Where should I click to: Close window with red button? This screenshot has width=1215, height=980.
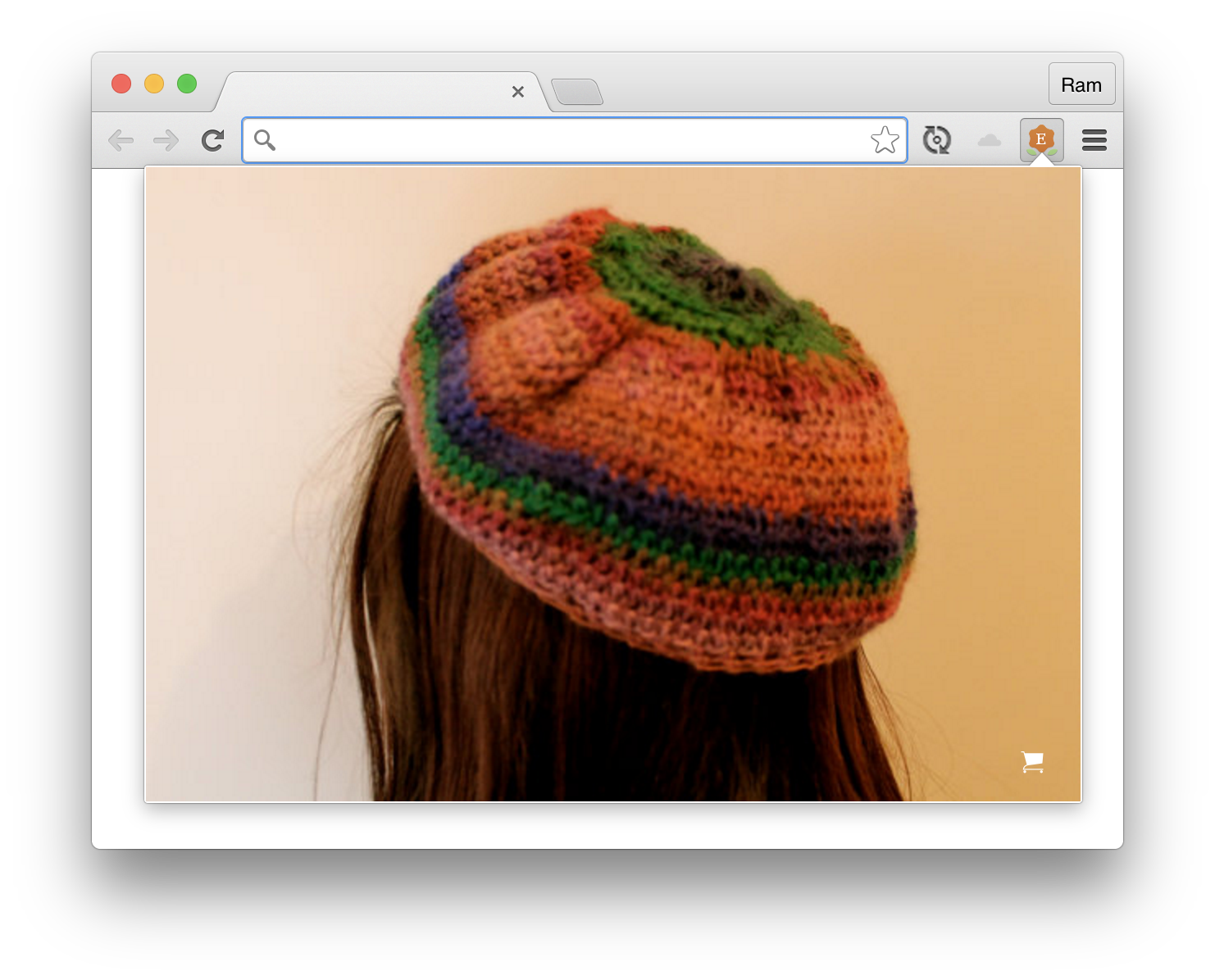tap(121, 84)
